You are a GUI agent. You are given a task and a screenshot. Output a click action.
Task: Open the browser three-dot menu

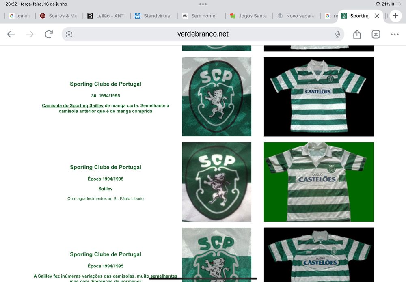click(395, 34)
